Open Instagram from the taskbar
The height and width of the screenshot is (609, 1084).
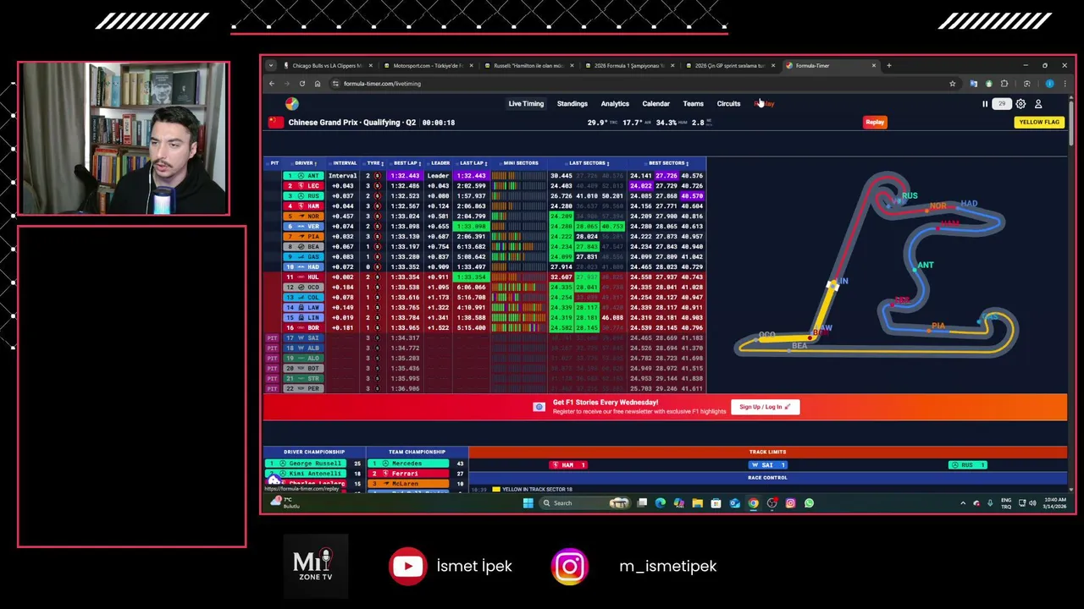[x=790, y=503]
